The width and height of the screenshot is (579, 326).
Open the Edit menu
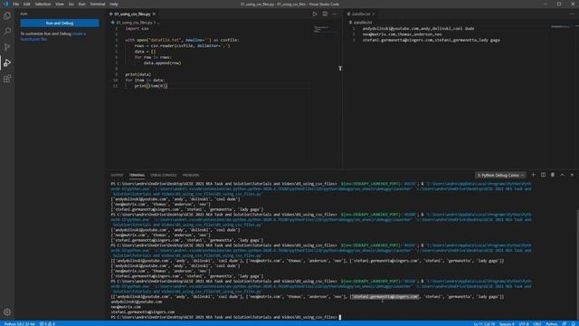(26, 4)
